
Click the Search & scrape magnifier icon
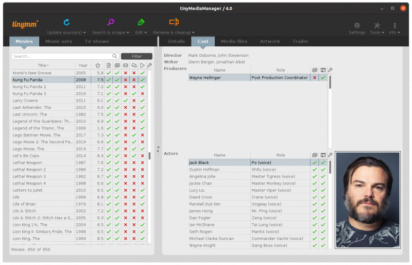(x=111, y=22)
